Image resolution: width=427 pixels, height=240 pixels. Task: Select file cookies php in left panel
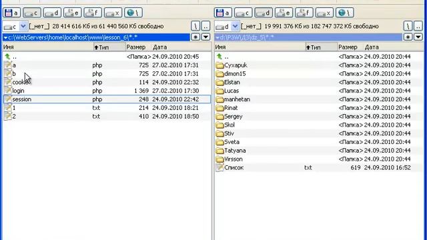(107, 82)
